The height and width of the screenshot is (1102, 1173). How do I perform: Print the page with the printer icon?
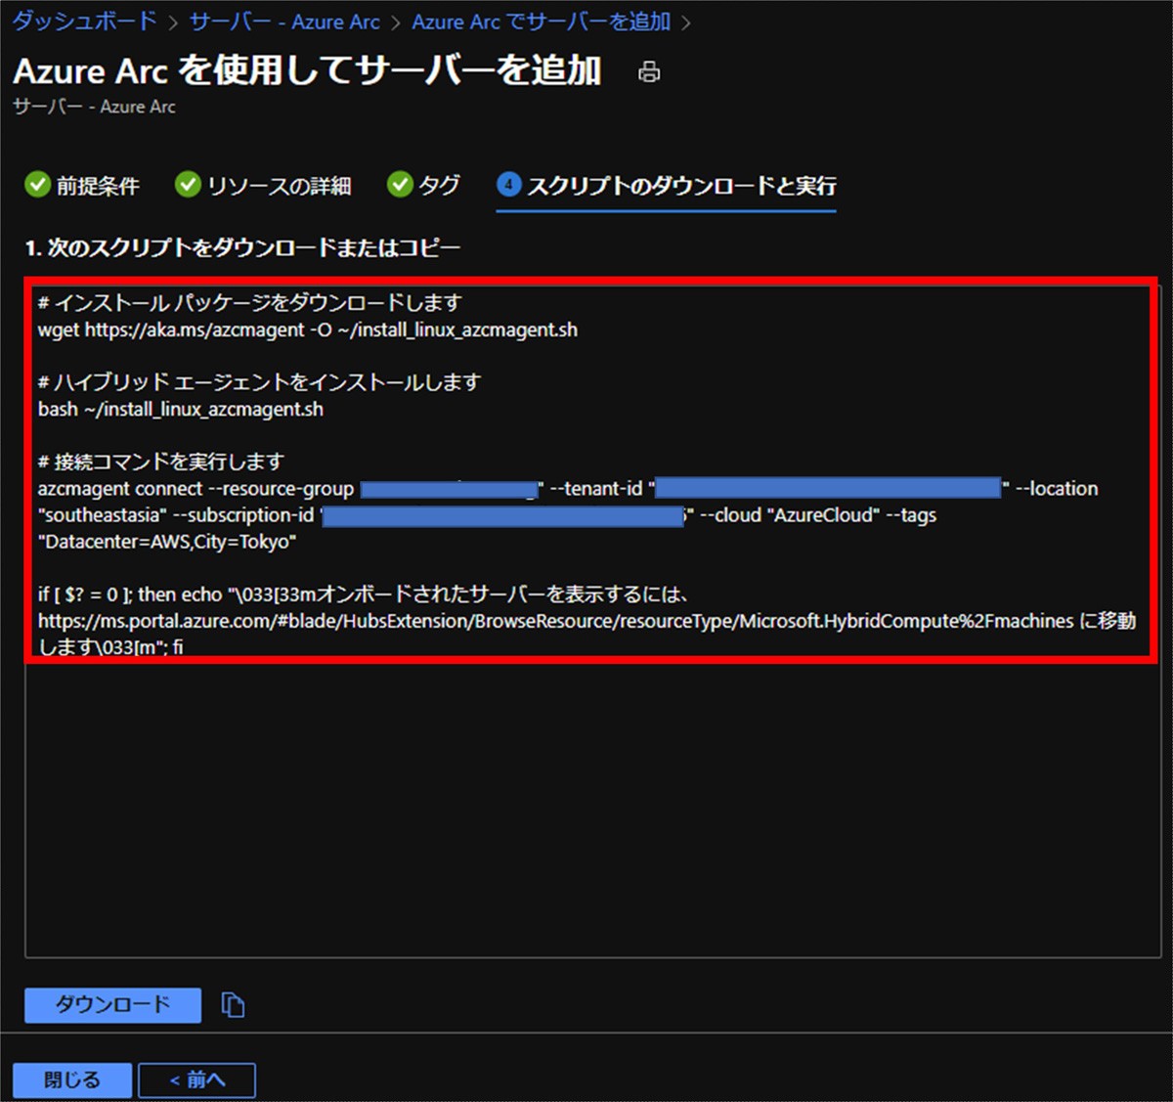point(649,72)
